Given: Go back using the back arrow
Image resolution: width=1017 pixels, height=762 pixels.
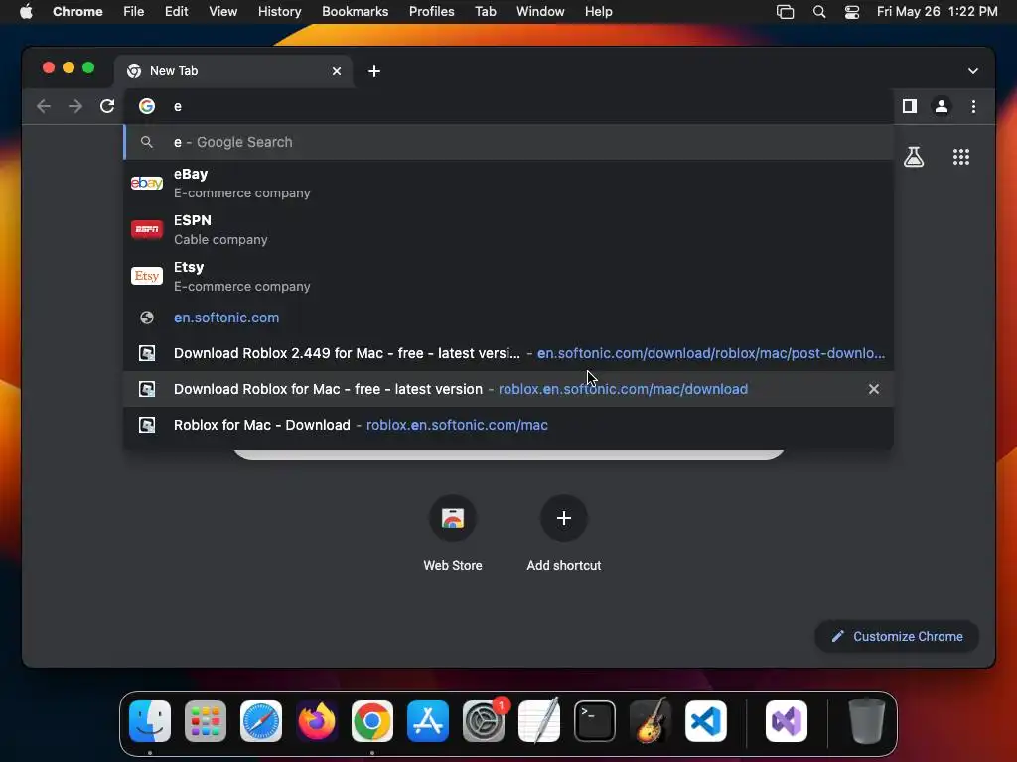Looking at the screenshot, I should tap(44, 106).
